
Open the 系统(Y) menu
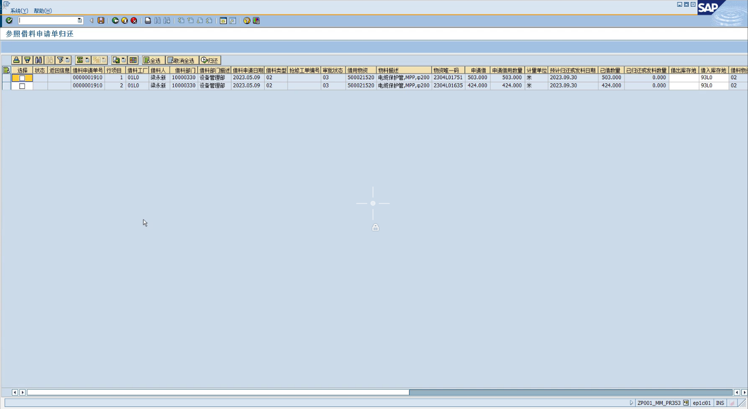[x=19, y=11]
